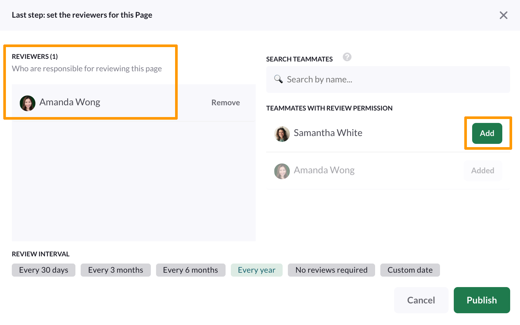Click the REVIEWERS (1) heading
The width and height of the screenshot is (520, 325).
point(35,57)
